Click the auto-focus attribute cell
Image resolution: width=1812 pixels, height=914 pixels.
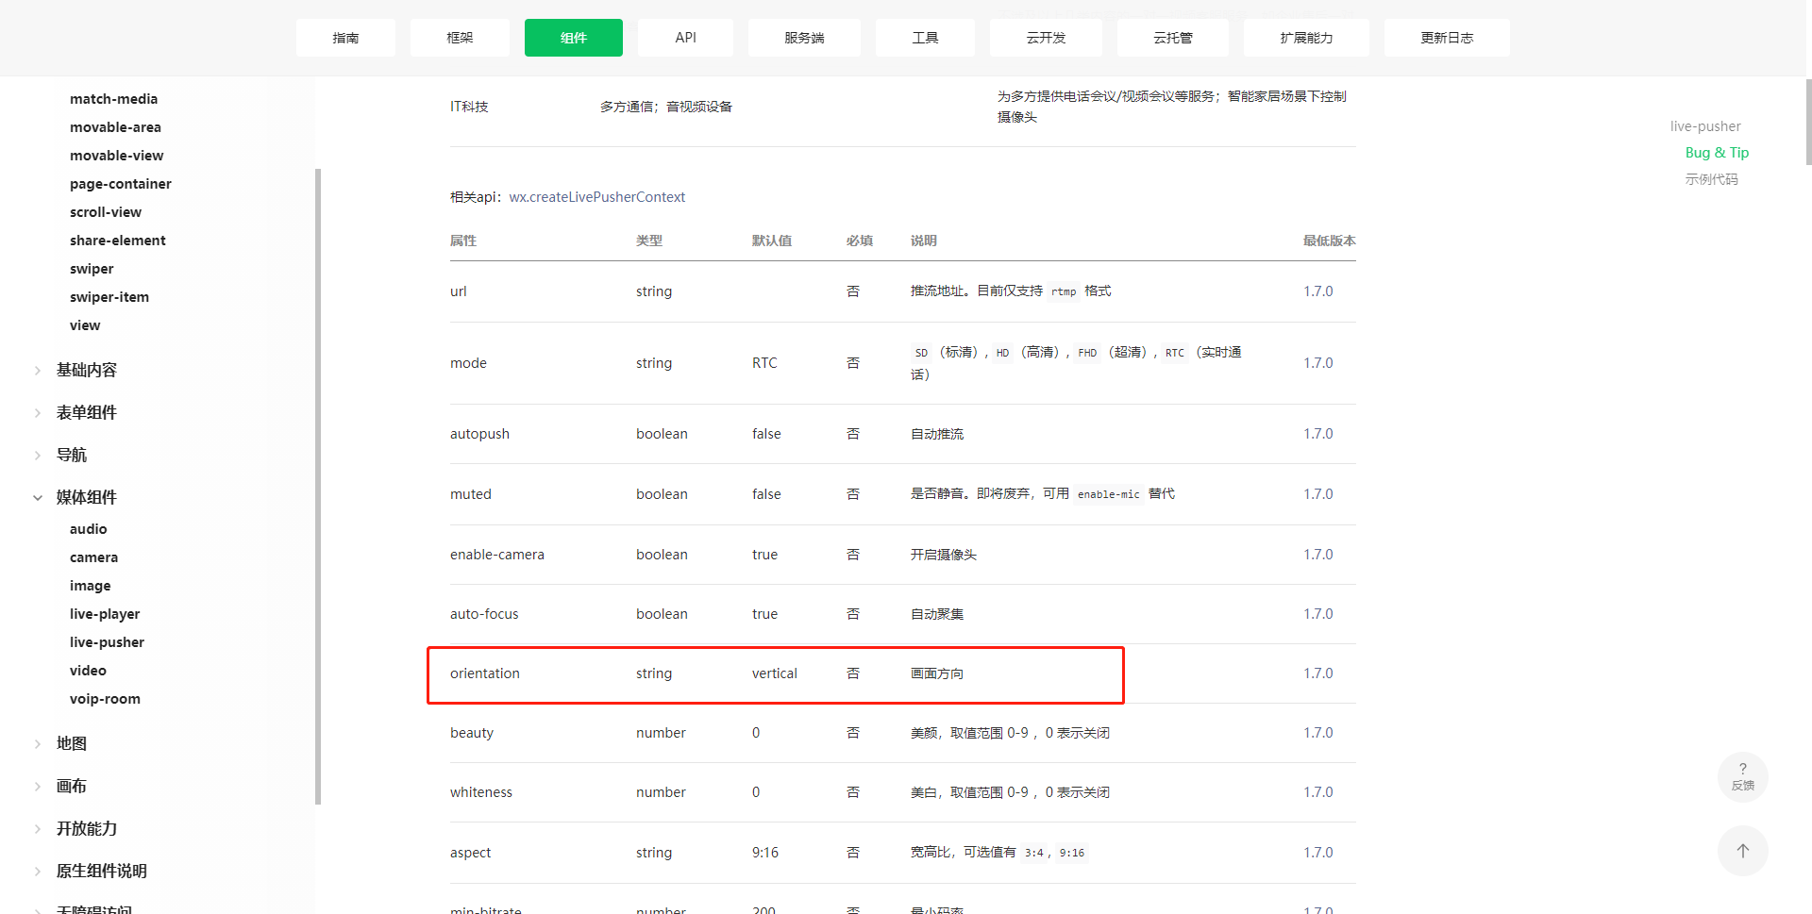click(483, 614)
